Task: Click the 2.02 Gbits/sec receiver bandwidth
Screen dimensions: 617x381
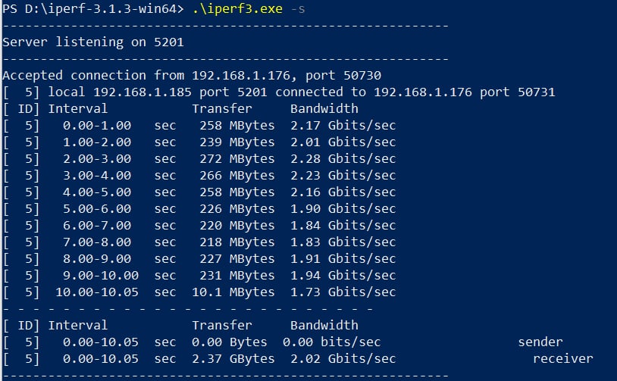Action: pos(343,358)
